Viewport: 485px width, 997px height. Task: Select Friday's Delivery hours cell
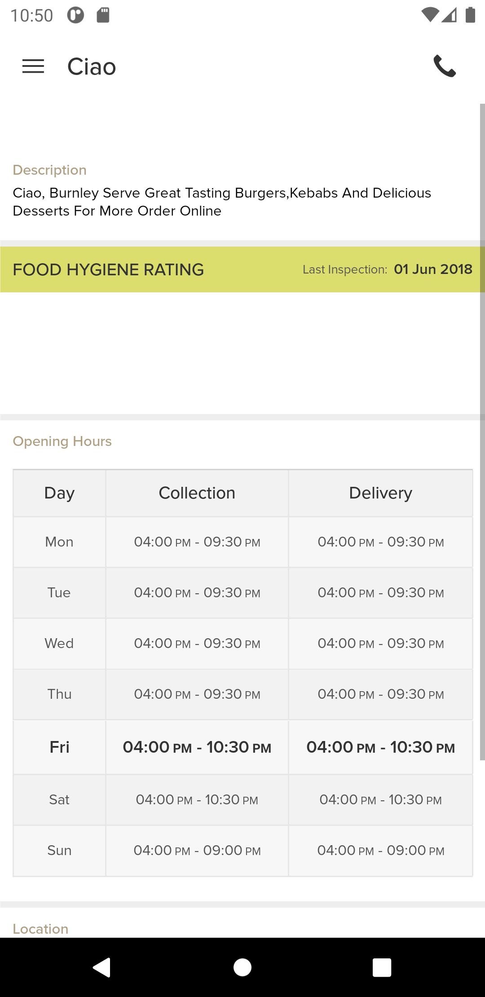381,747
